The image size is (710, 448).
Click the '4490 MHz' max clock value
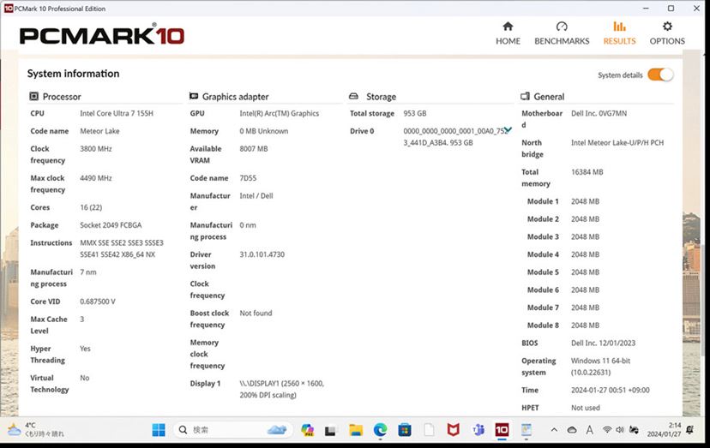[x=95, y=178]
